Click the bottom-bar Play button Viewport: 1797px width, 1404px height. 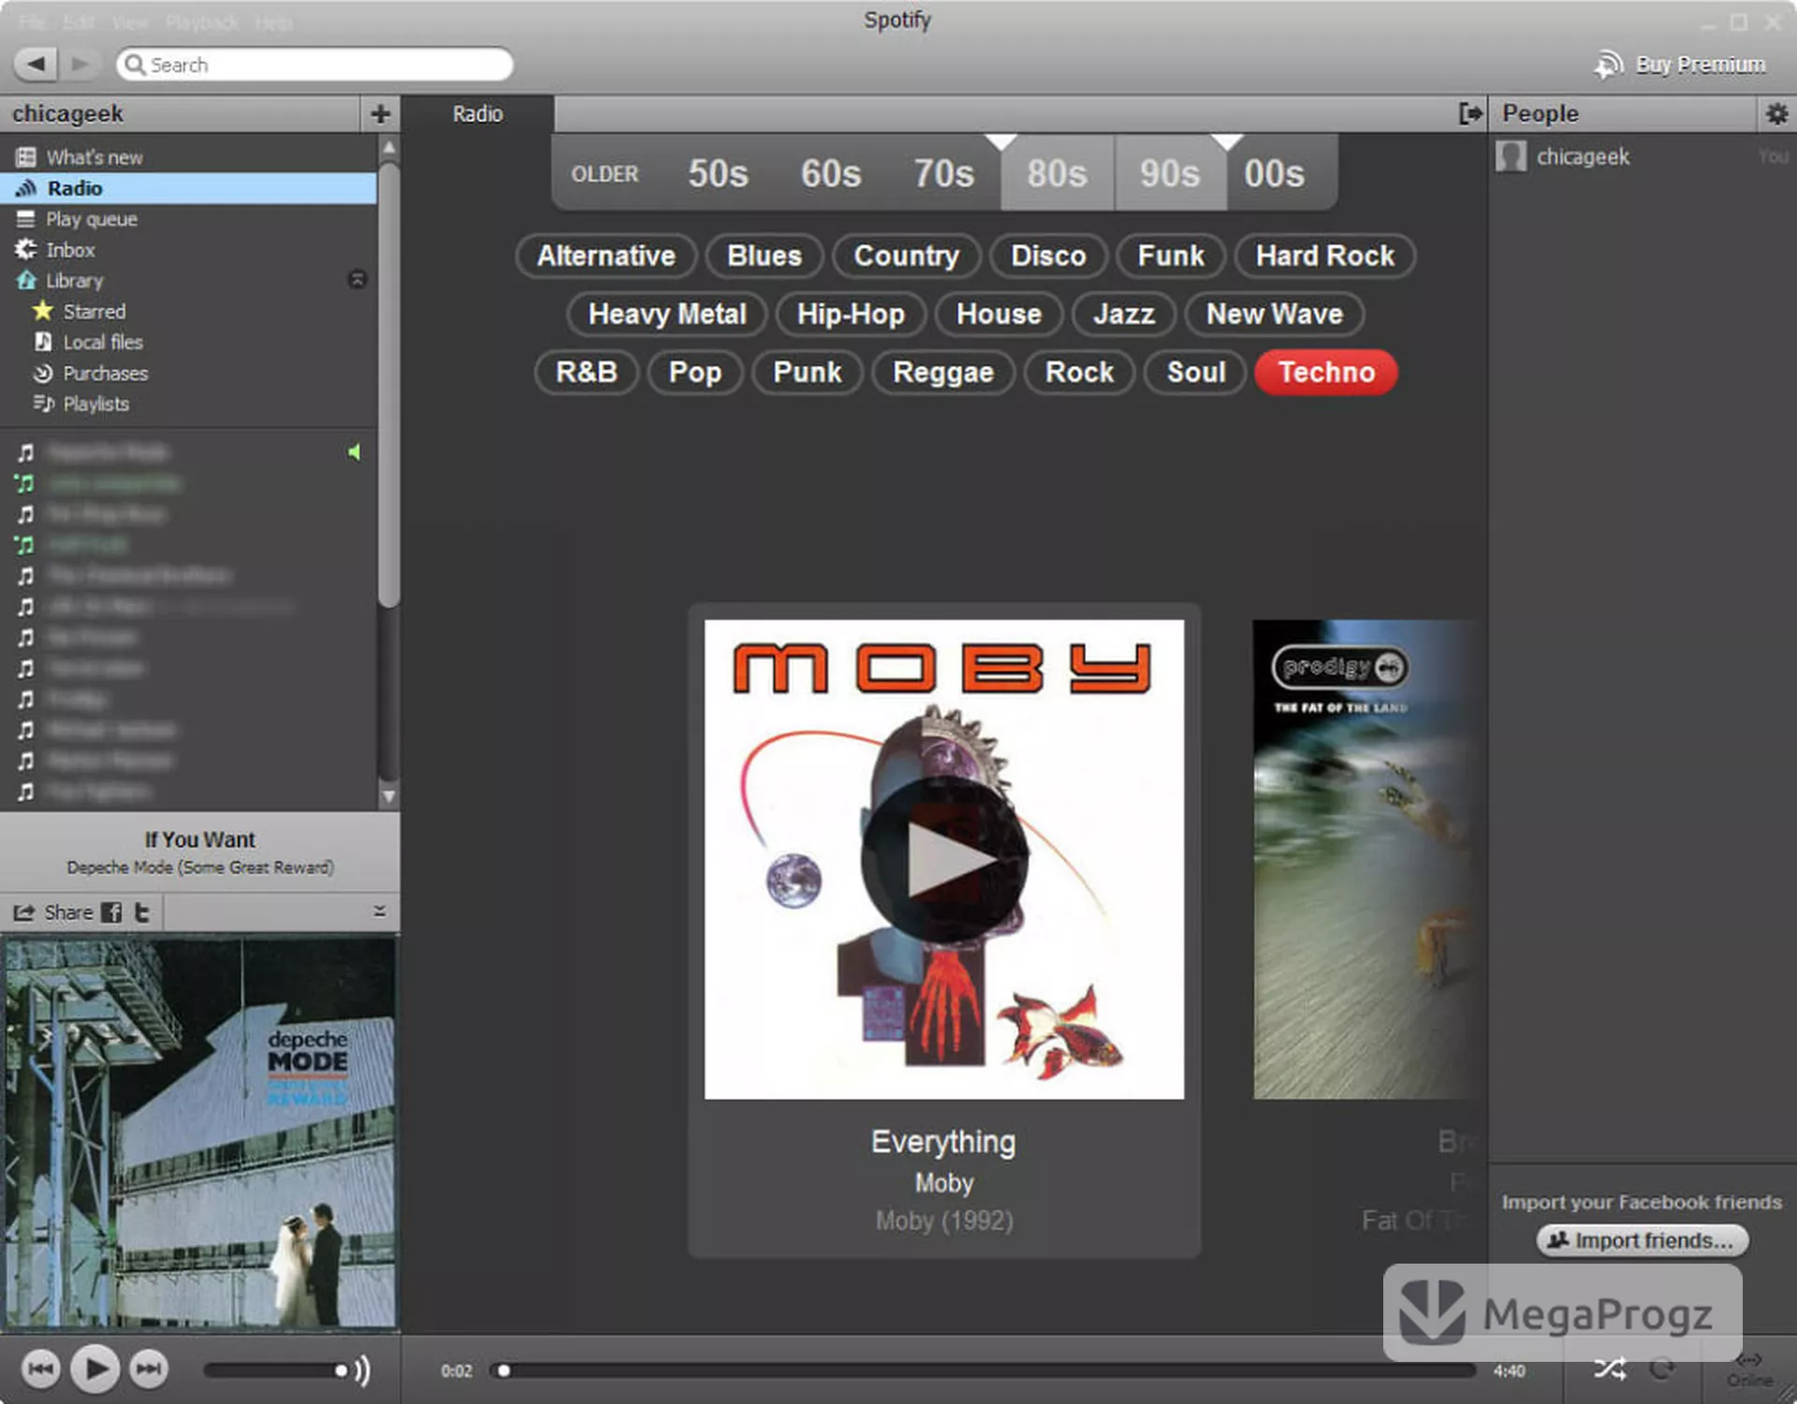point(95,1369)
